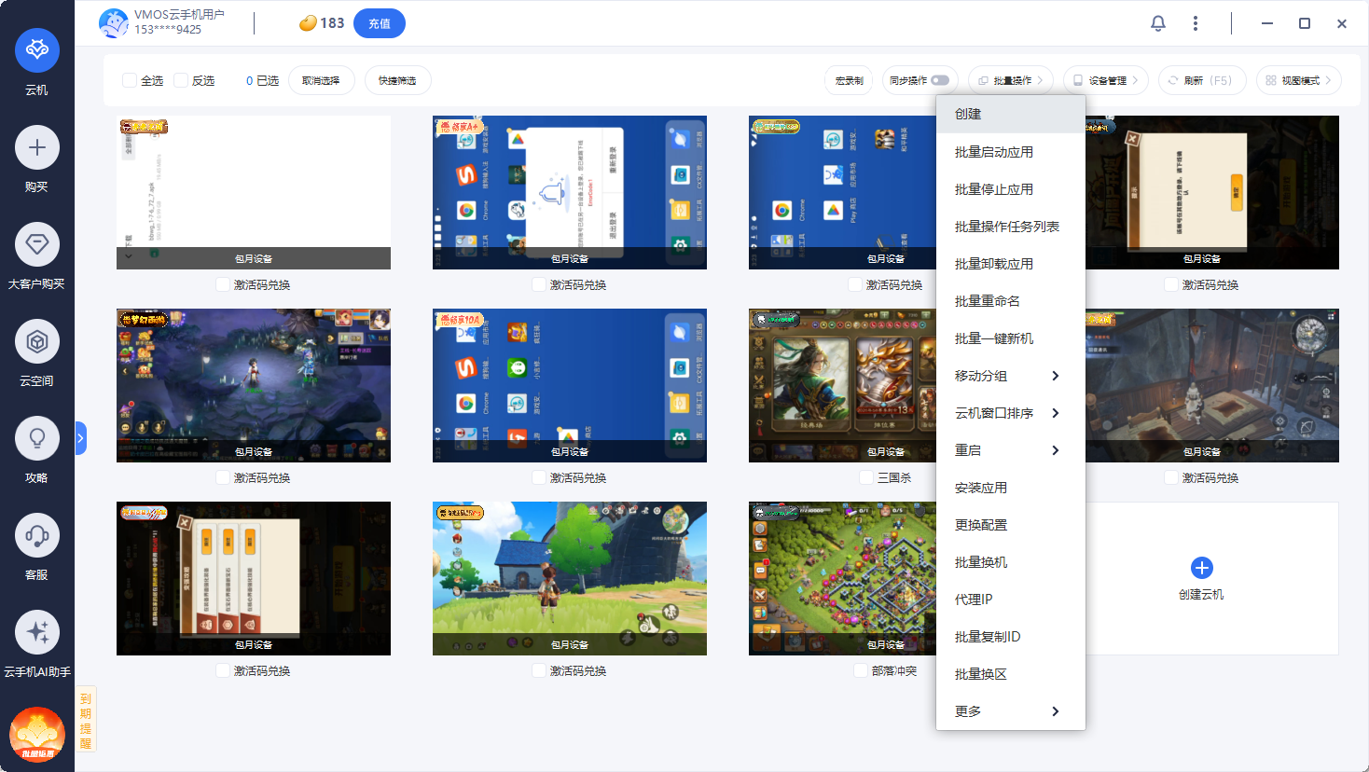Image resolution: width=1369 pixels, height=772 pixels.
Task: Open the Clash of Clans device thumbnail
Action: click(842, 578)
